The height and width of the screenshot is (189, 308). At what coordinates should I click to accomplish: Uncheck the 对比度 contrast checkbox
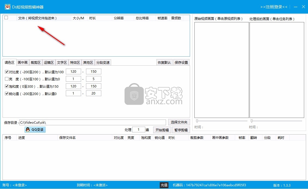point(7,72)
